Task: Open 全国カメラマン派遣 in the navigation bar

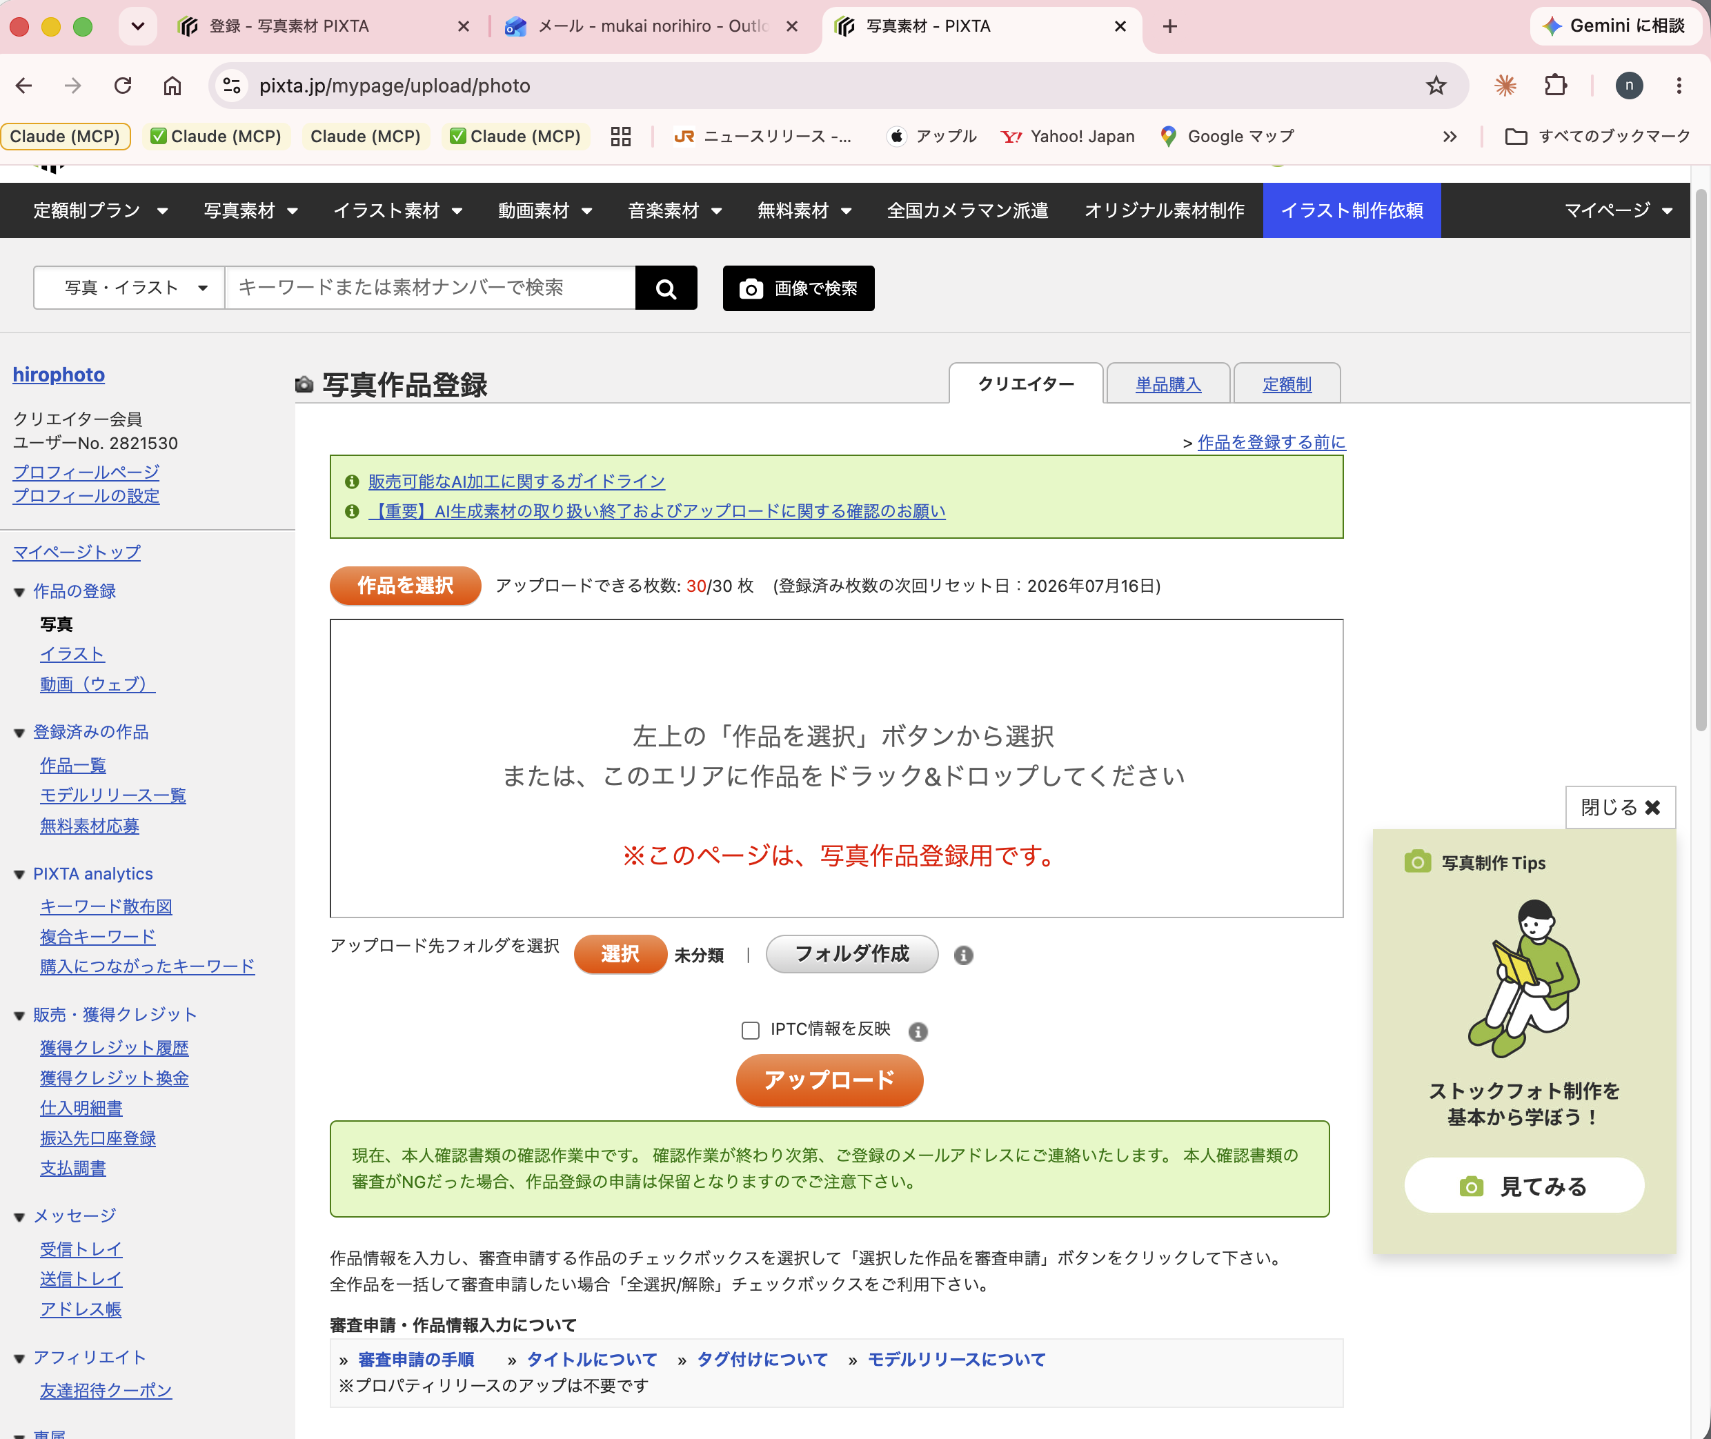Action: [967, 210]
